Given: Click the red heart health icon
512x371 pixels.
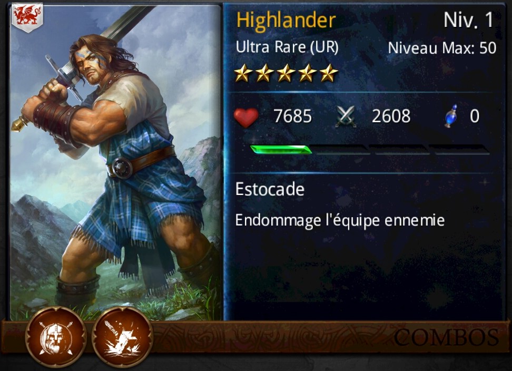Looking at the screenshot, I should click(246, 117).
